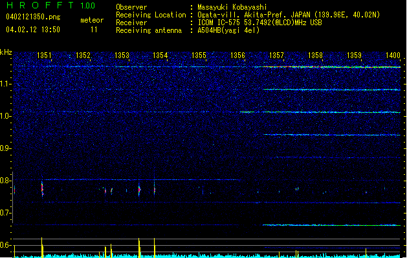Click the 1355 time tick label
This screenshot has height=258, width=407.
[x=199, y=55]
